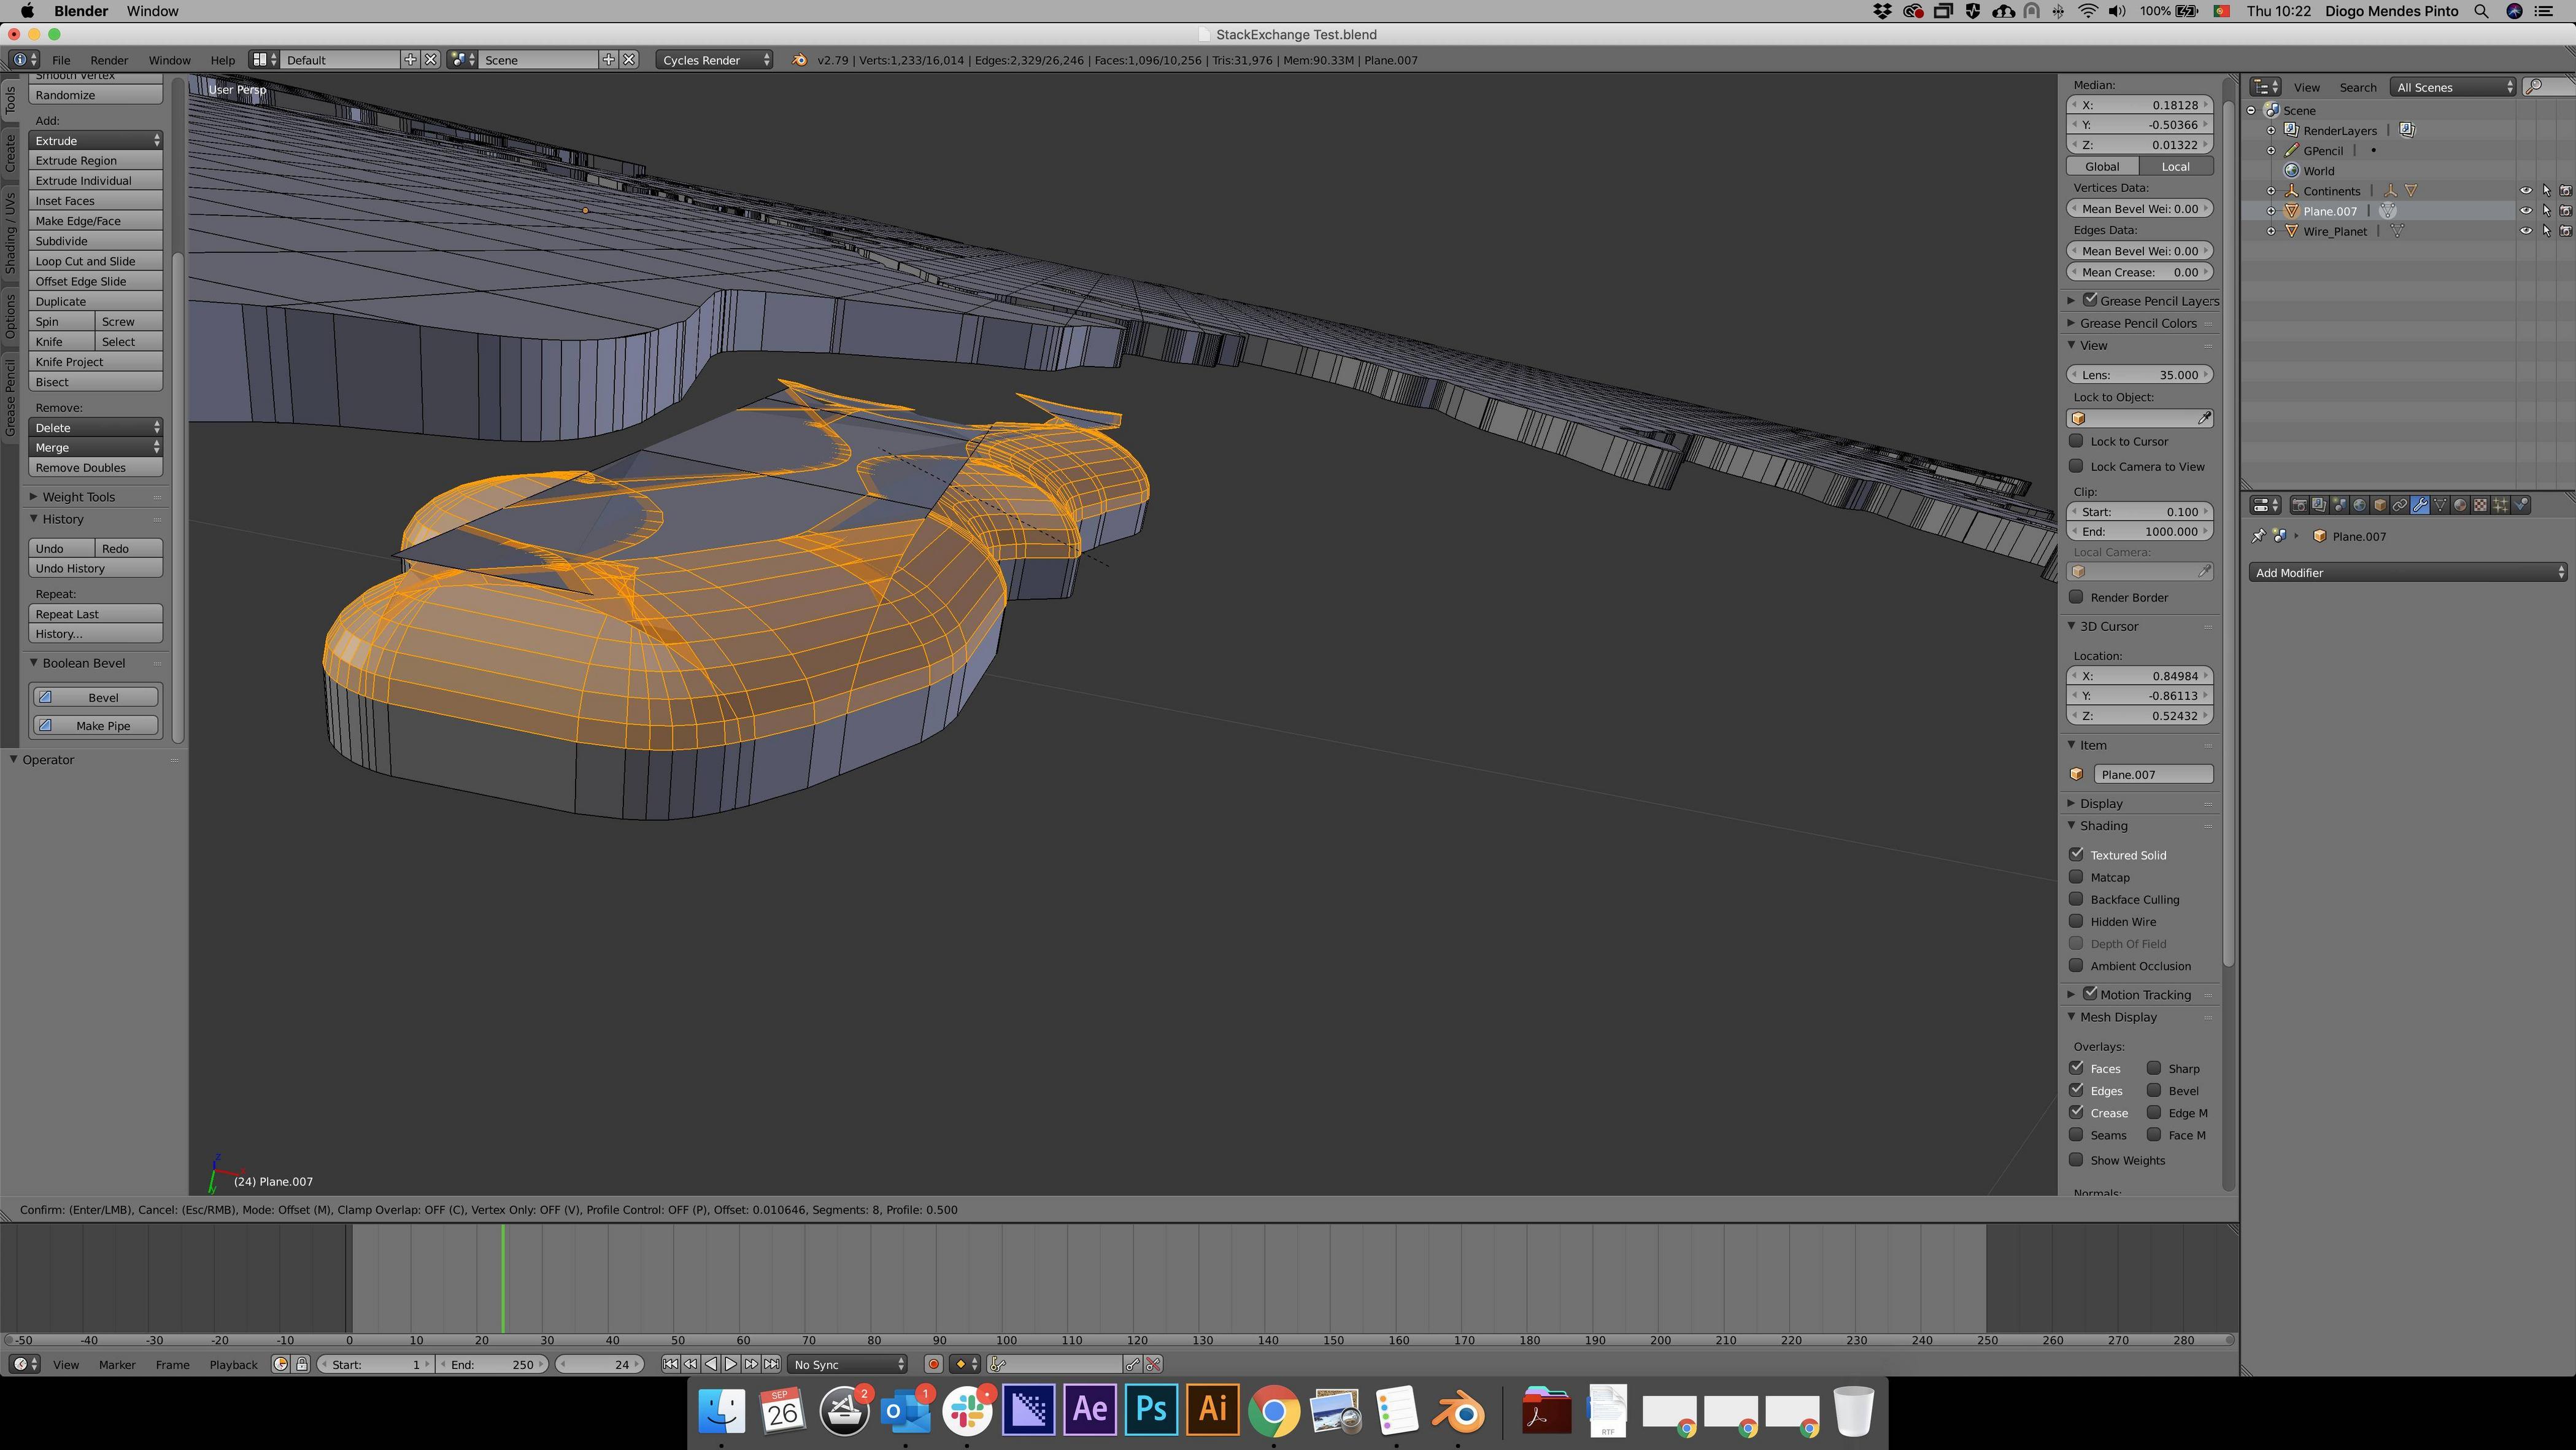Toggle visibility eye for Plane.007
2576x1450 pixels.
click(x=2526, y=211)
